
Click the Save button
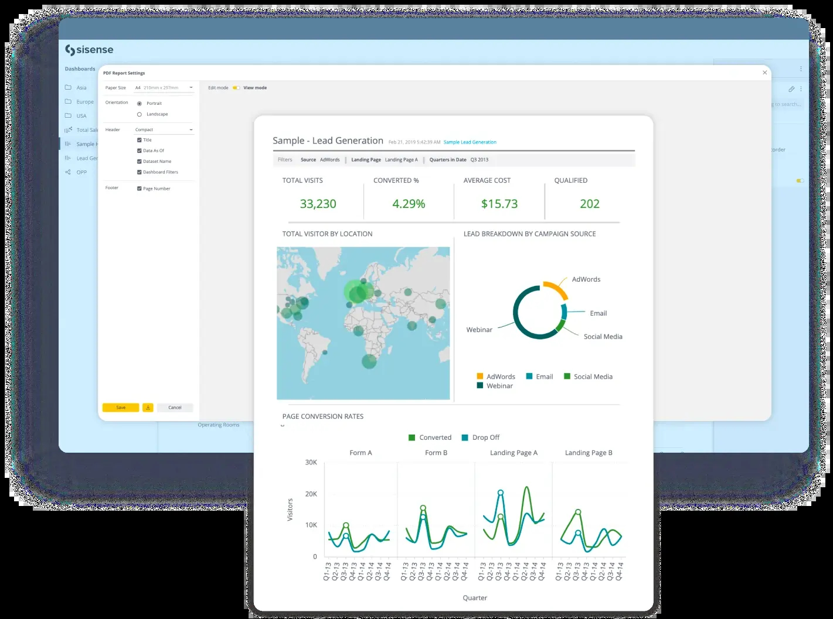click(121, 408)
